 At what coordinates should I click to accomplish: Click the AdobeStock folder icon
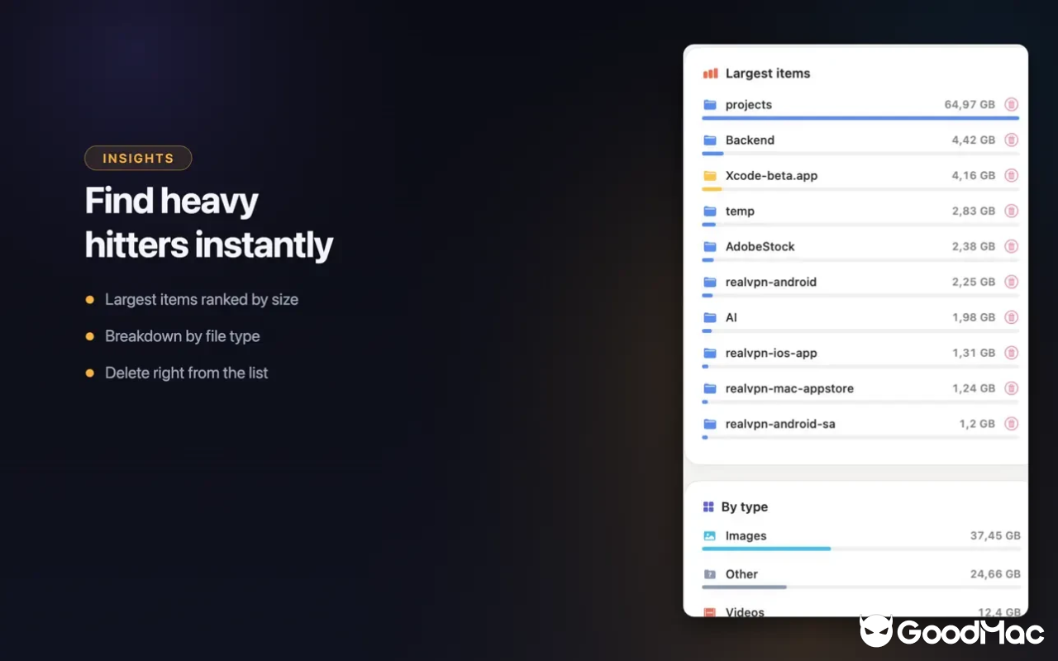tap(709, 247)
